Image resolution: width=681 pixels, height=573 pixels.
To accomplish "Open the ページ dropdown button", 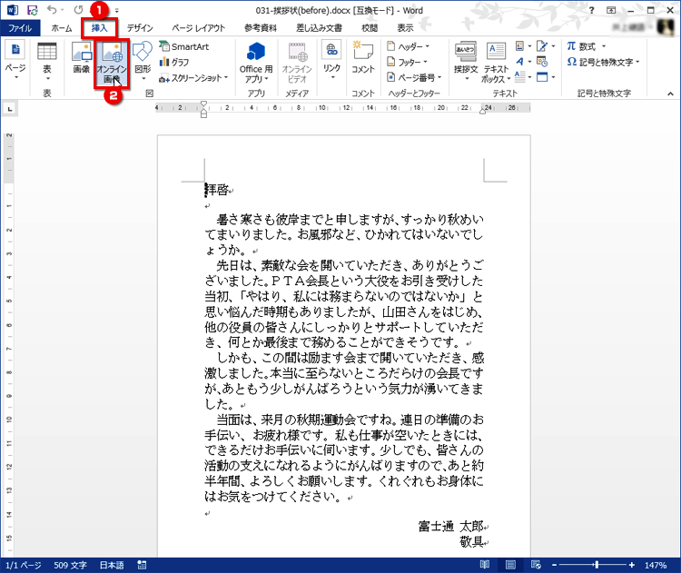I will pyautogui.click(x=15, y=61).
